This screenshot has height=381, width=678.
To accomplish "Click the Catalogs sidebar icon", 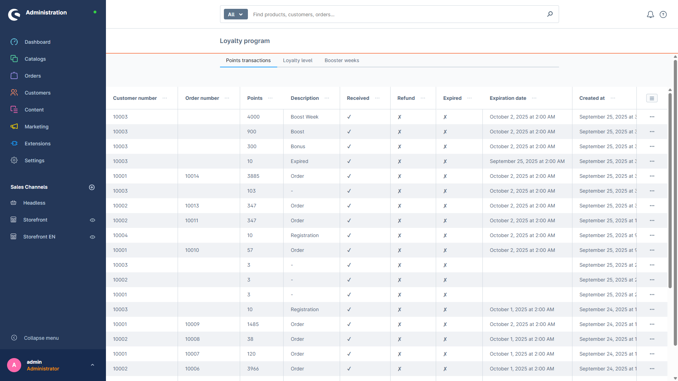I will tap(14, 59).
